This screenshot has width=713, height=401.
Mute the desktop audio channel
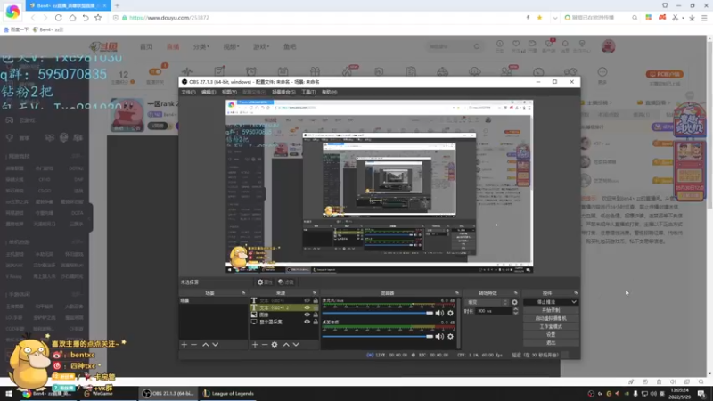point(439,337)
